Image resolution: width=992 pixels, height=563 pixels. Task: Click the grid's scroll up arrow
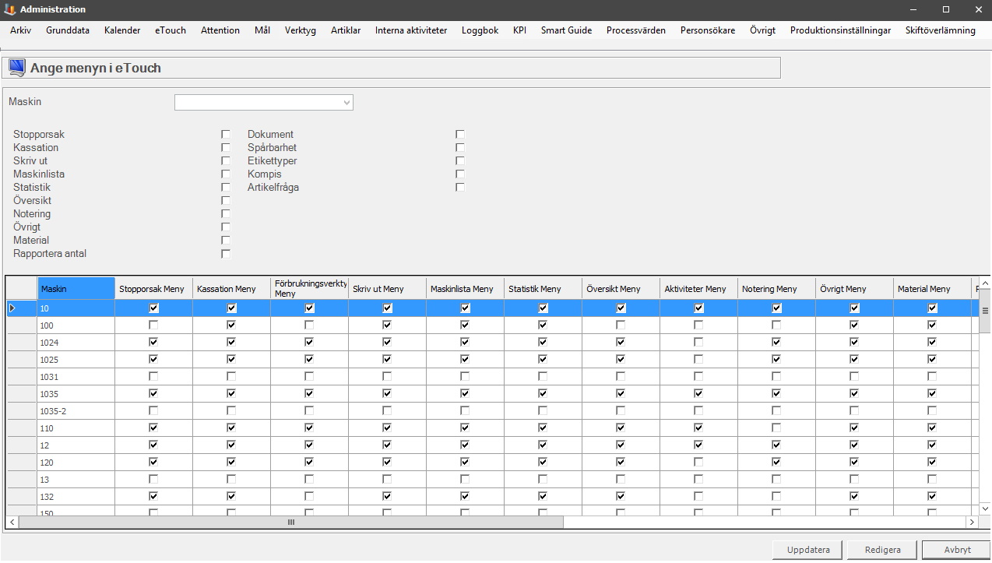point(985,283)
